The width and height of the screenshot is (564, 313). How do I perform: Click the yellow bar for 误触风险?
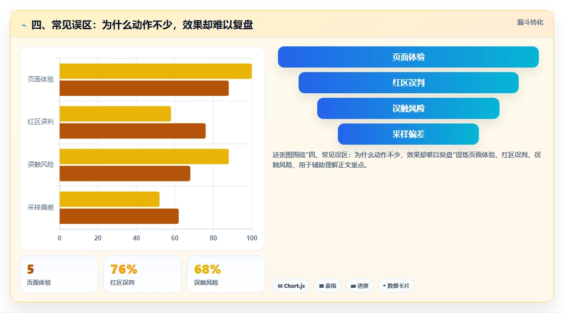pyautogui.click(x=144, y=156)
